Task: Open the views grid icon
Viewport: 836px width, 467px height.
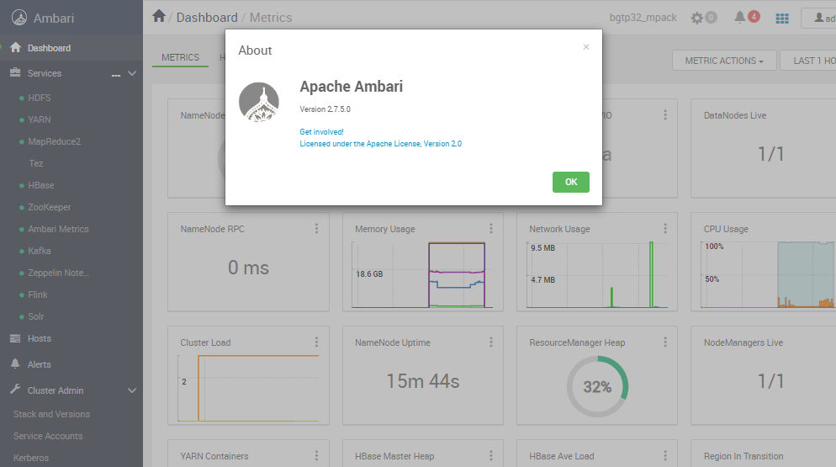Action: [782, 19]
